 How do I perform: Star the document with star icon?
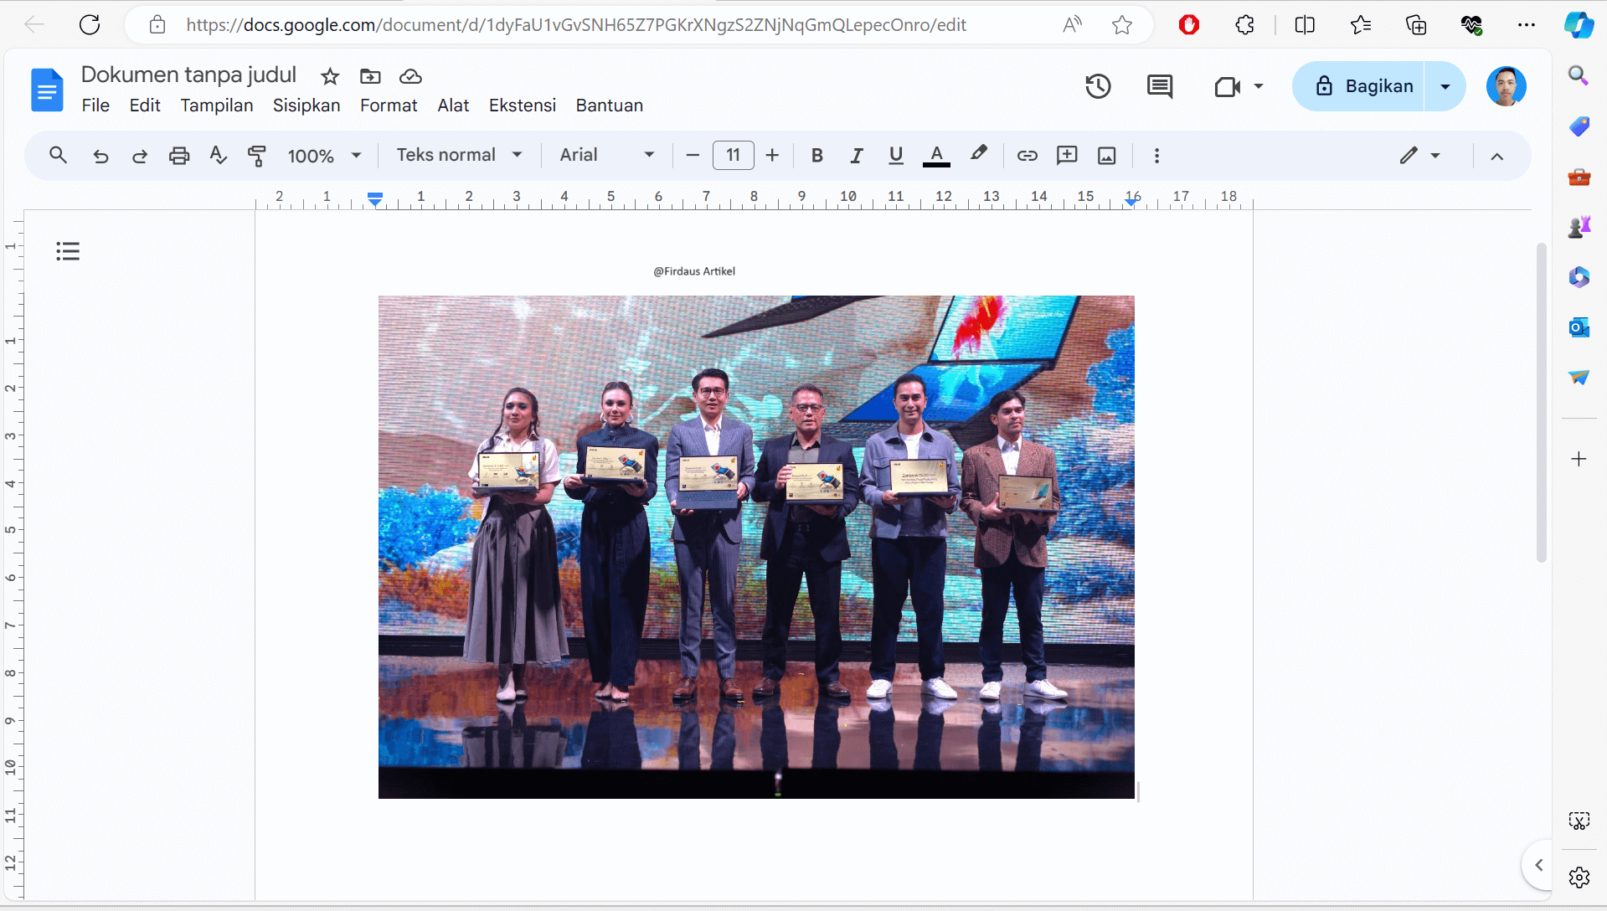329,76
